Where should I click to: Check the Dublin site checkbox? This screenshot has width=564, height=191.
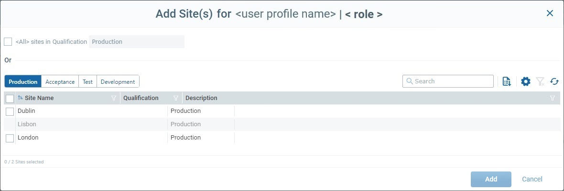click(10, 111)
